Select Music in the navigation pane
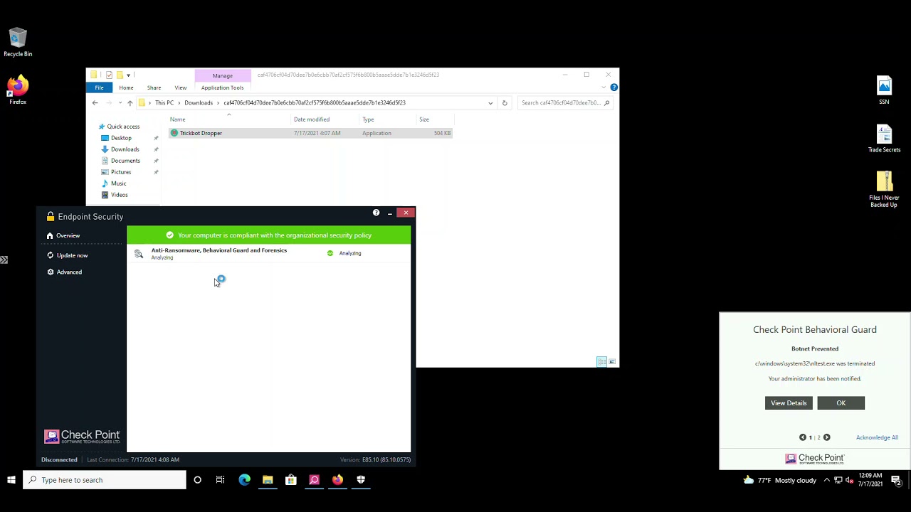Viewport: 911px width, 512px height. click(x=118, y=183)
